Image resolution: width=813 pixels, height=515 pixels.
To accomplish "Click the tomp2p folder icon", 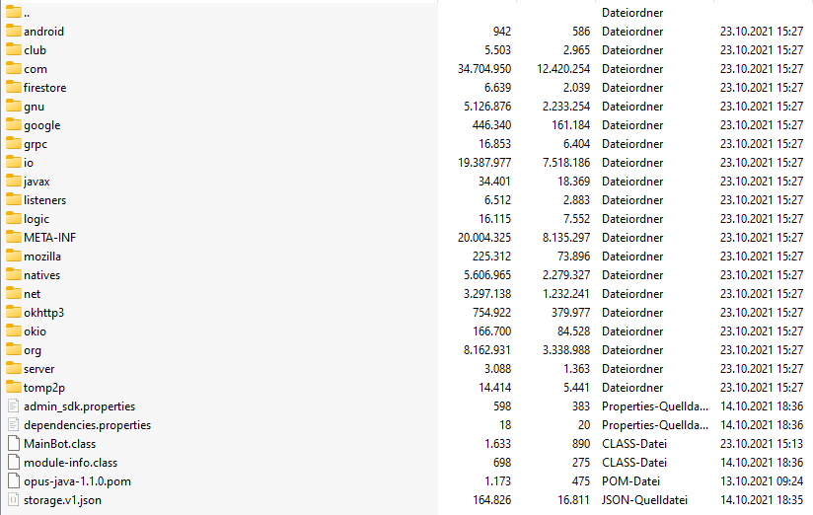I will click(14, 387).
